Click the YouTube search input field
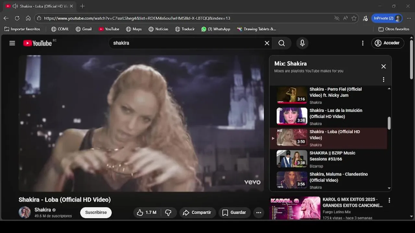Viewport: 415px width, 233px height. [186, 43]
